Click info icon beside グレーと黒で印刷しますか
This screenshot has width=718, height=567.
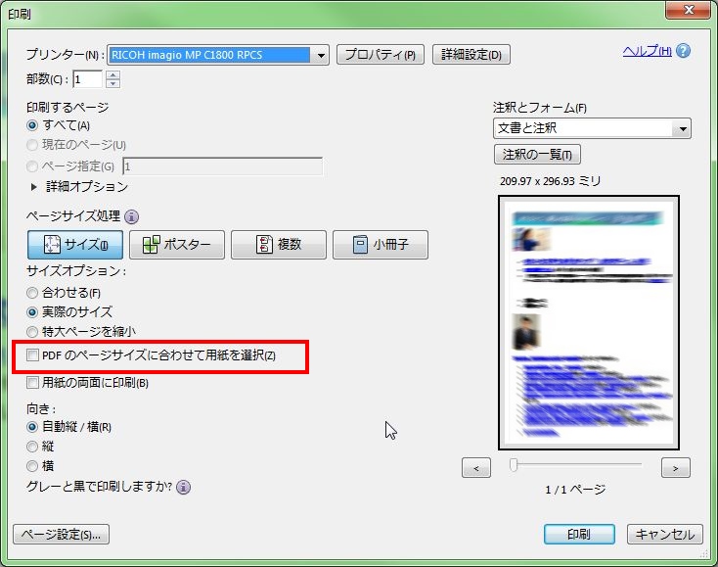[183, 487]
